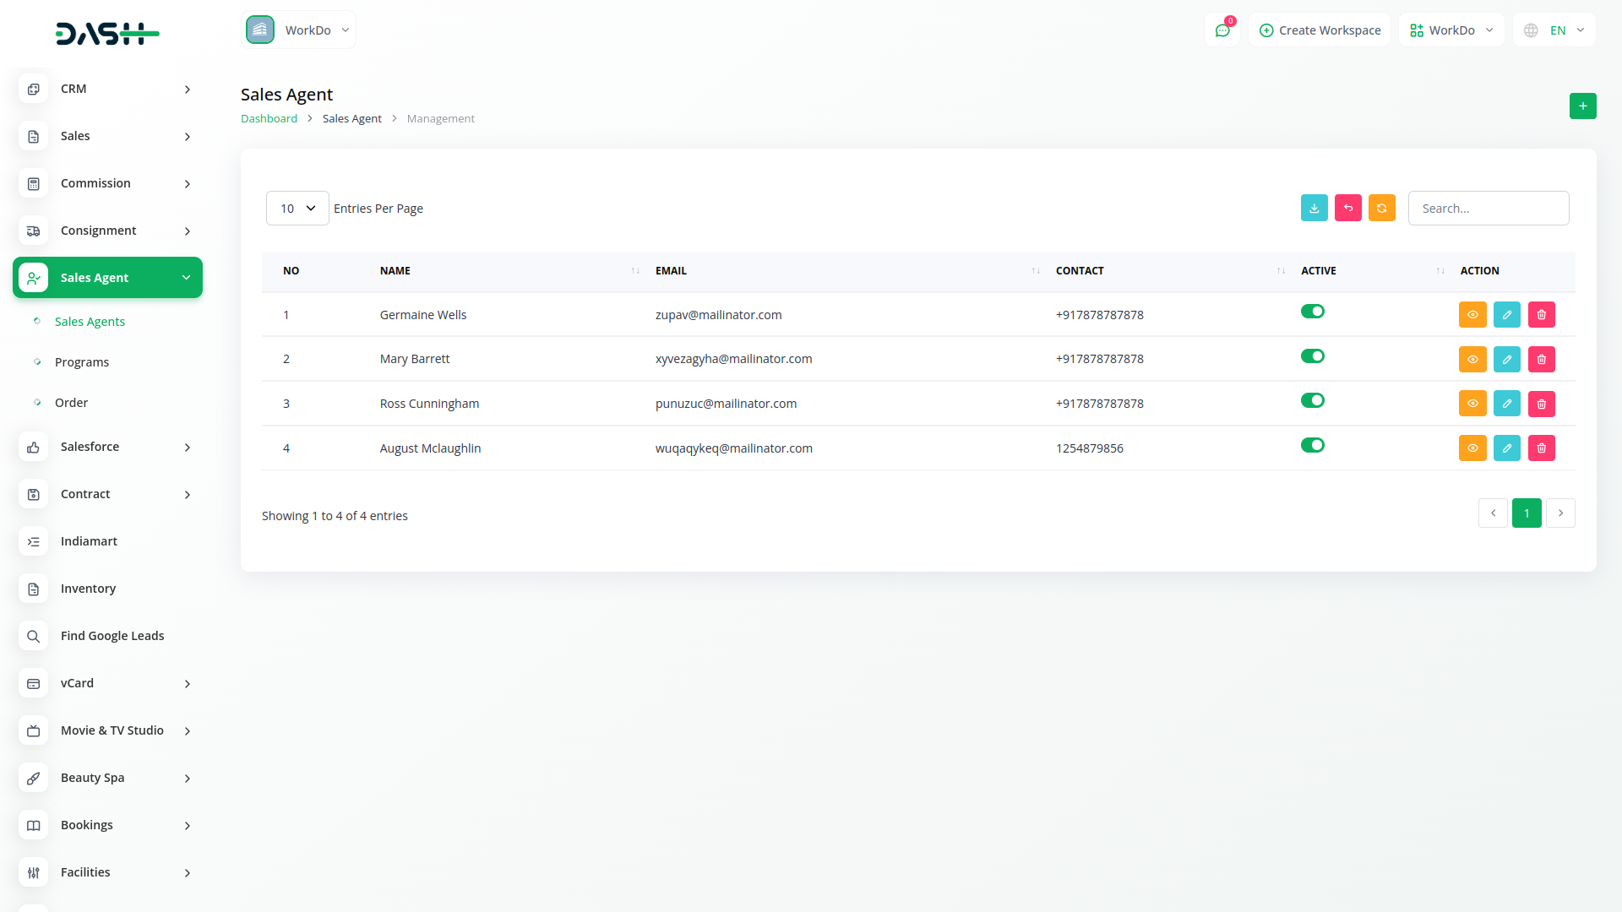The image size is (1622, 912).
Task: Click the green plus add agent button
Action: [x=1582, y=106]
